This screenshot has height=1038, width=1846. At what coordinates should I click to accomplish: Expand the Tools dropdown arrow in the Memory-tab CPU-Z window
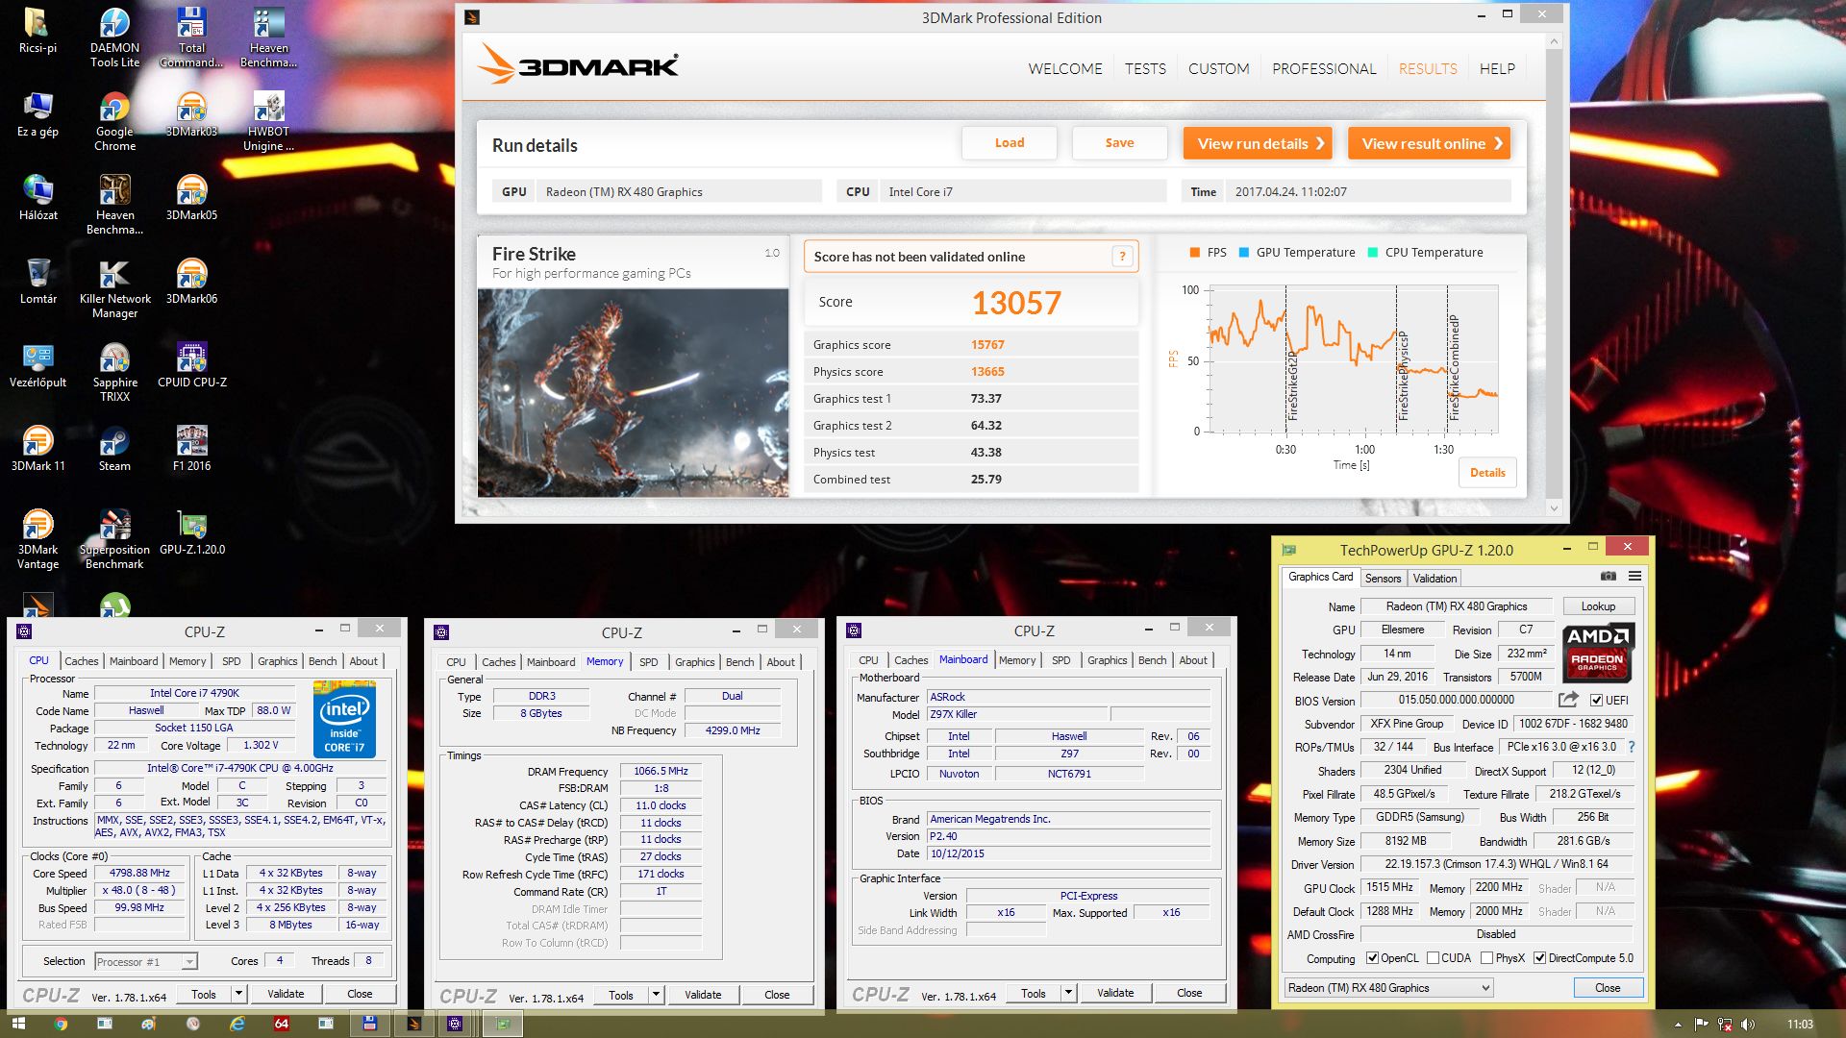(656, 995)
